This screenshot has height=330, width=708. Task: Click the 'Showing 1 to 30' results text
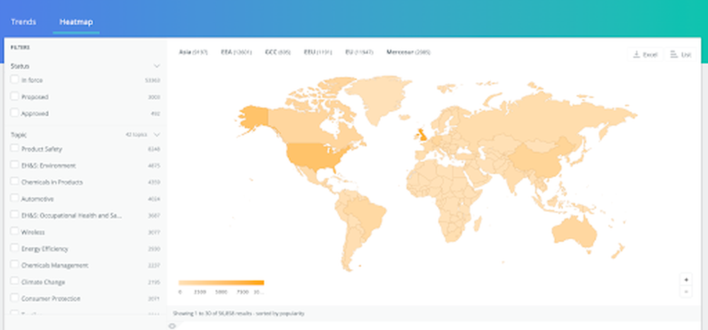[239, 313]
